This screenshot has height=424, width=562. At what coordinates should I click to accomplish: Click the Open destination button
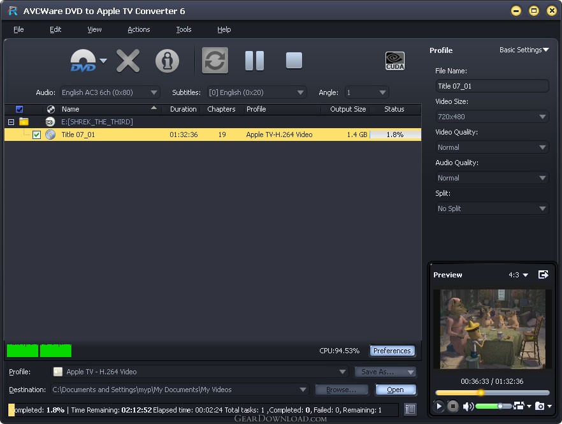click(x=395, y=390)
